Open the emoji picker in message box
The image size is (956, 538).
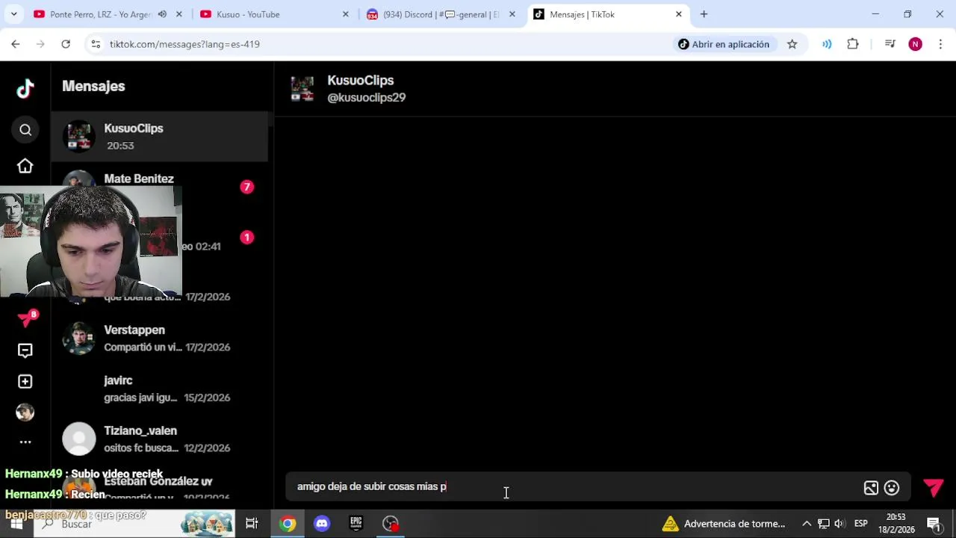point(892,488)
